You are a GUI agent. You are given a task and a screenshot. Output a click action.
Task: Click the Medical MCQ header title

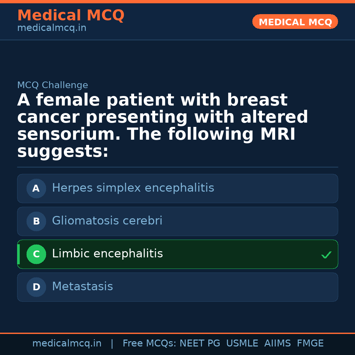pos(71,15)
